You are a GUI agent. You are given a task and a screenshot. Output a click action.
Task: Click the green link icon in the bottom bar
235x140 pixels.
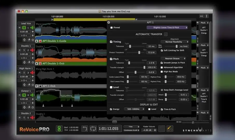point(59,129)
